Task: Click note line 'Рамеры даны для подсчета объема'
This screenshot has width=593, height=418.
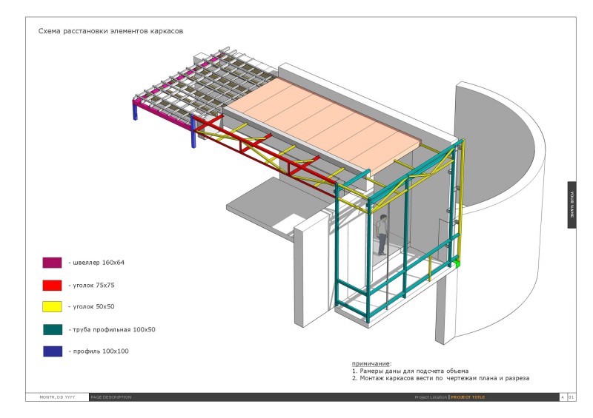Action: pyautogui.click(x=414, y=371)
